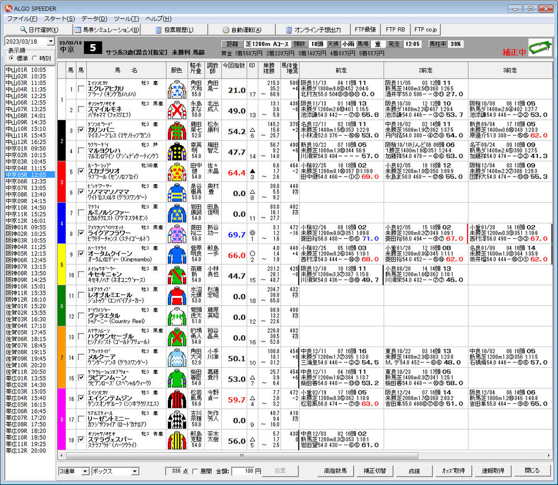
Task: Click the silks icon for horse 8 ライクアフラワー
Action: click(x=177, y=234)
